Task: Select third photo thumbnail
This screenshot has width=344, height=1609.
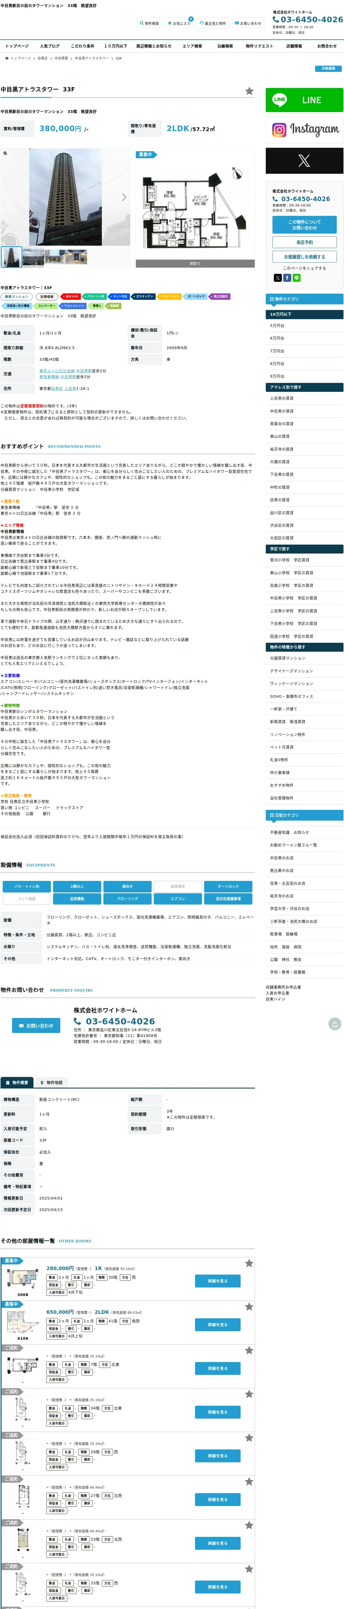Action: click(55, 257)
